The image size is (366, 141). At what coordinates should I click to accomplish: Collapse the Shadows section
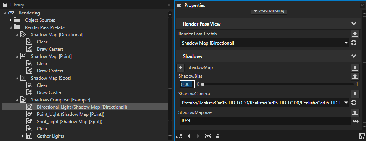tap(354, 56)
